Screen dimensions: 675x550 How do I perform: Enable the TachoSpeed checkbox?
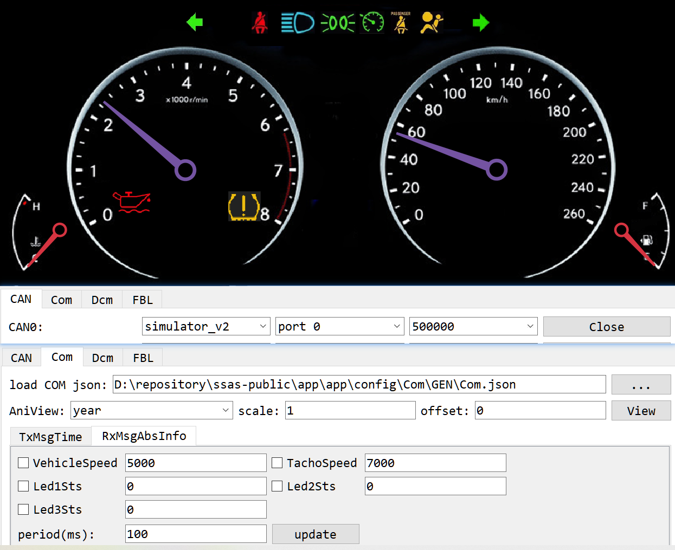[x=277, y=463]
